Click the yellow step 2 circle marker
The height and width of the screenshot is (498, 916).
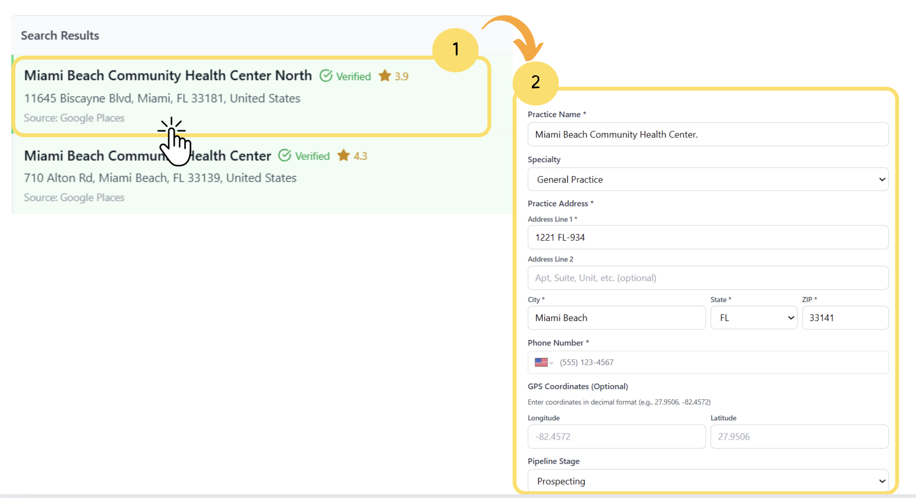coord(535,82)
